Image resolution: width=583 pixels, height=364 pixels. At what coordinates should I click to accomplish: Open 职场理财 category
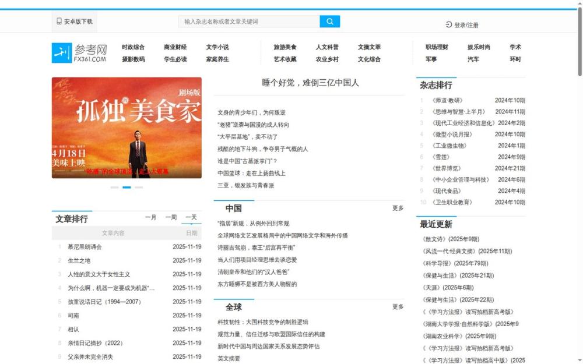(x=437, y=47)
